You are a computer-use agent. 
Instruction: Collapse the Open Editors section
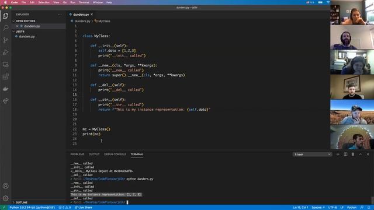tap(25, 21)
